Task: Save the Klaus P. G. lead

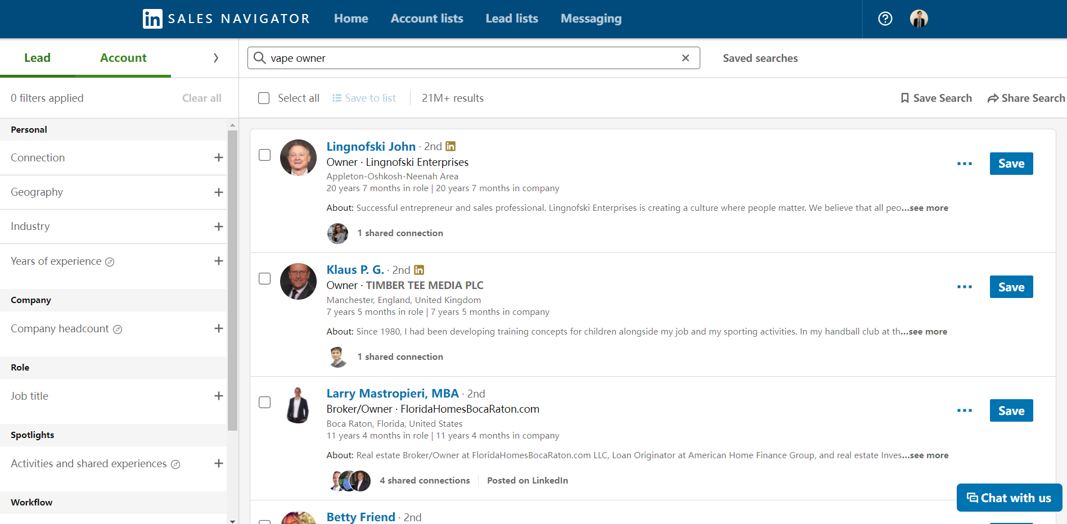Action: 1011,287
